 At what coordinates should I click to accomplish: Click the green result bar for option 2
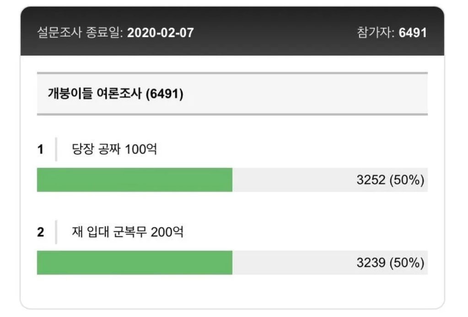tap(134, 263)
